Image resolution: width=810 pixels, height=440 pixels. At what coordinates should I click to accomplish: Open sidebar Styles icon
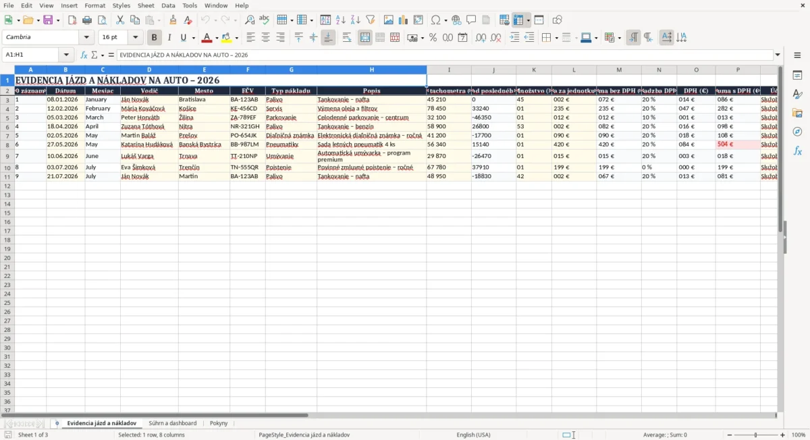797,94
